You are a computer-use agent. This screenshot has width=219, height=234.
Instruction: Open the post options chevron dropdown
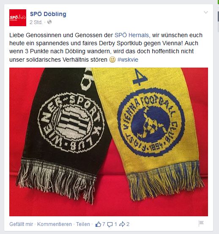[x=206, y=12]
